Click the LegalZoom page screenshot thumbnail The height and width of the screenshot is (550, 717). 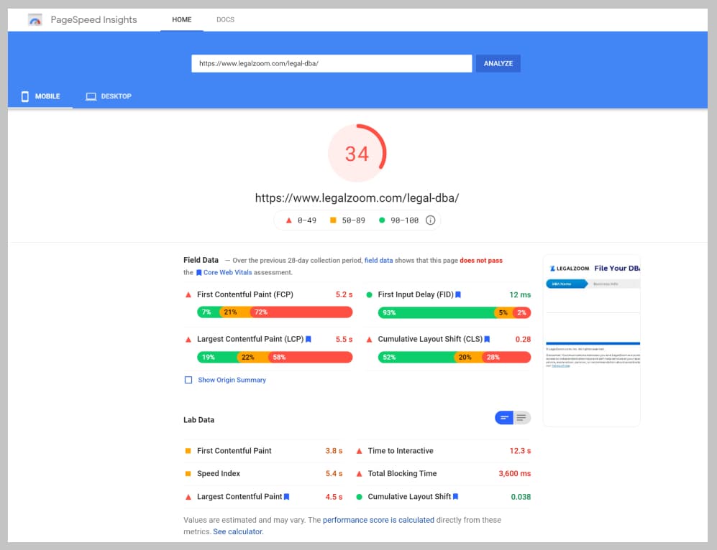coord(592,340)
